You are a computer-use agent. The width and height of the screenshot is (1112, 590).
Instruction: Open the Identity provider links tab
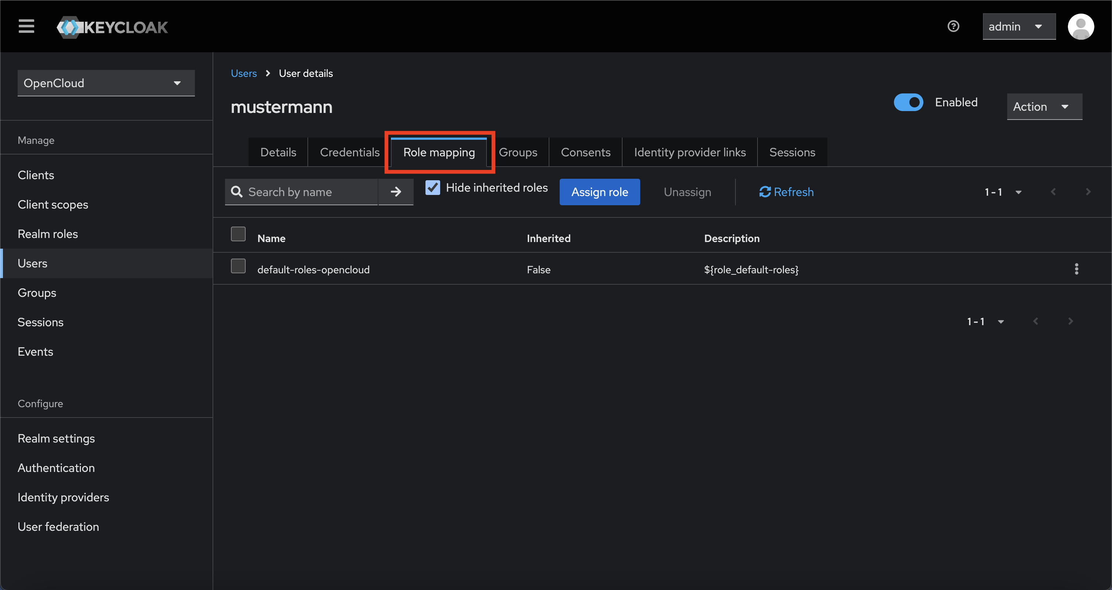(x=689, y=152)
